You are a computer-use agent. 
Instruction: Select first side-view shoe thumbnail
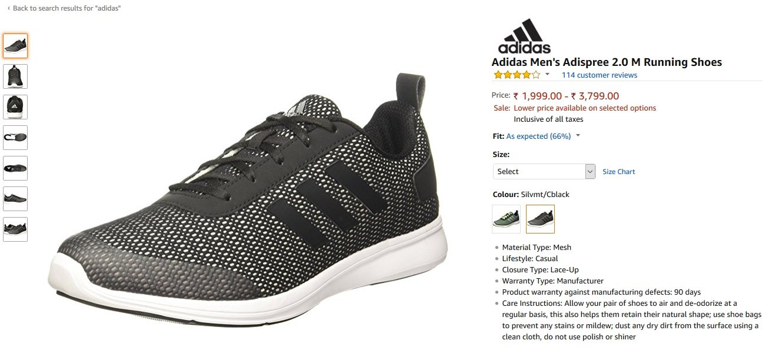point(15,46)
